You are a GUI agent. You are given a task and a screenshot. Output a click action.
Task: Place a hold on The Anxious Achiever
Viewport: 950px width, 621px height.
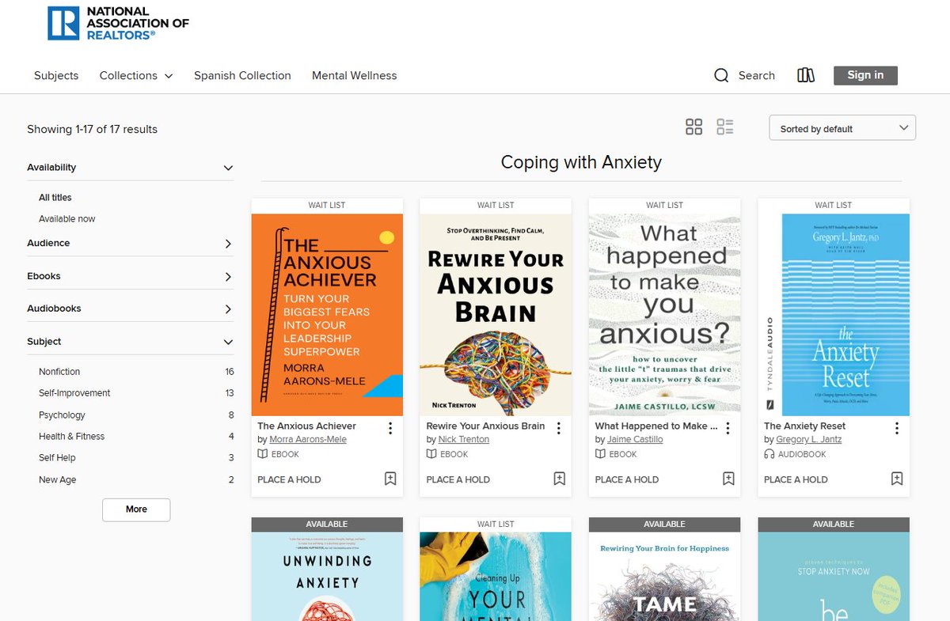290,479
